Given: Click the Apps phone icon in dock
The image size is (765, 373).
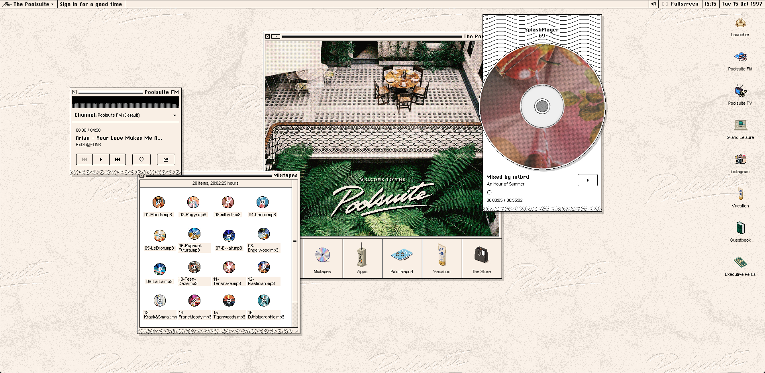Looking at the screenshot, I should pos(362,258).
